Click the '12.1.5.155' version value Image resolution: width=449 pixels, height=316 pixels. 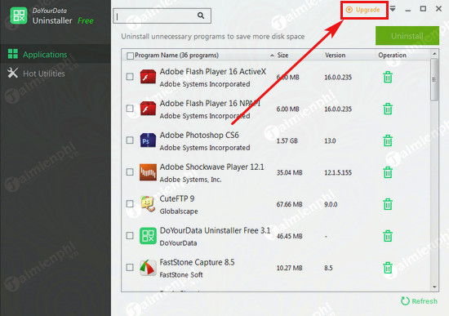point(338,172)
